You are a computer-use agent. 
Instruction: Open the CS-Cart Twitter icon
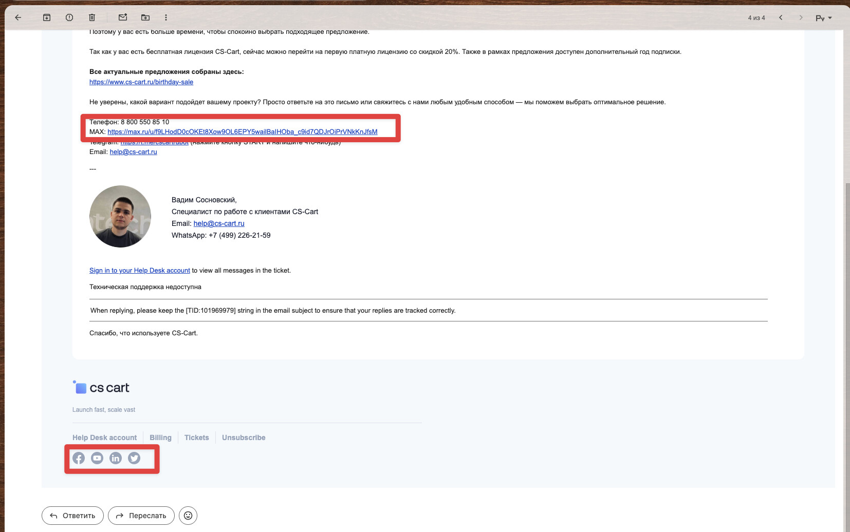(134, 458)
